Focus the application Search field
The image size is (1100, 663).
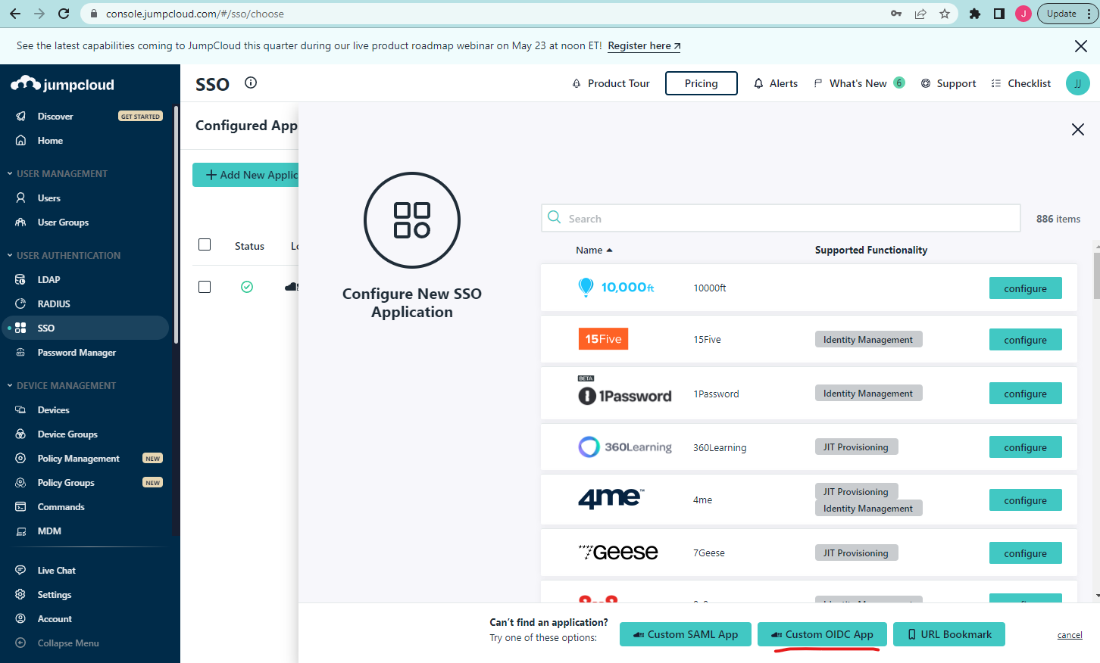tap(781, 218)
